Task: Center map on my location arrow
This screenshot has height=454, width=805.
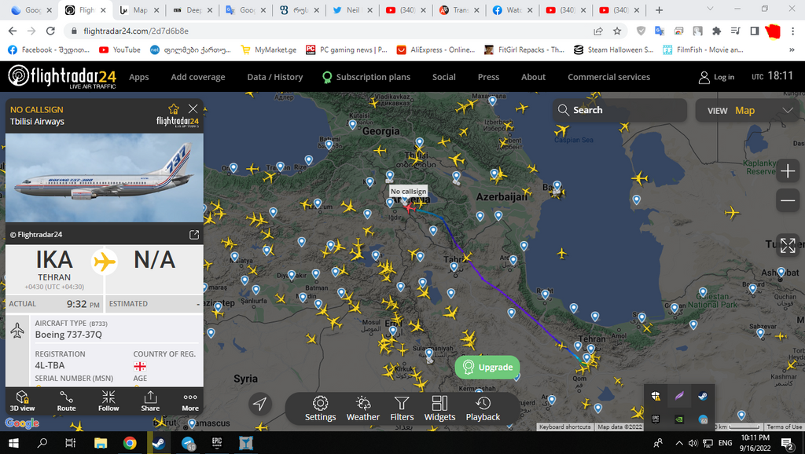Action: (259, 404)
